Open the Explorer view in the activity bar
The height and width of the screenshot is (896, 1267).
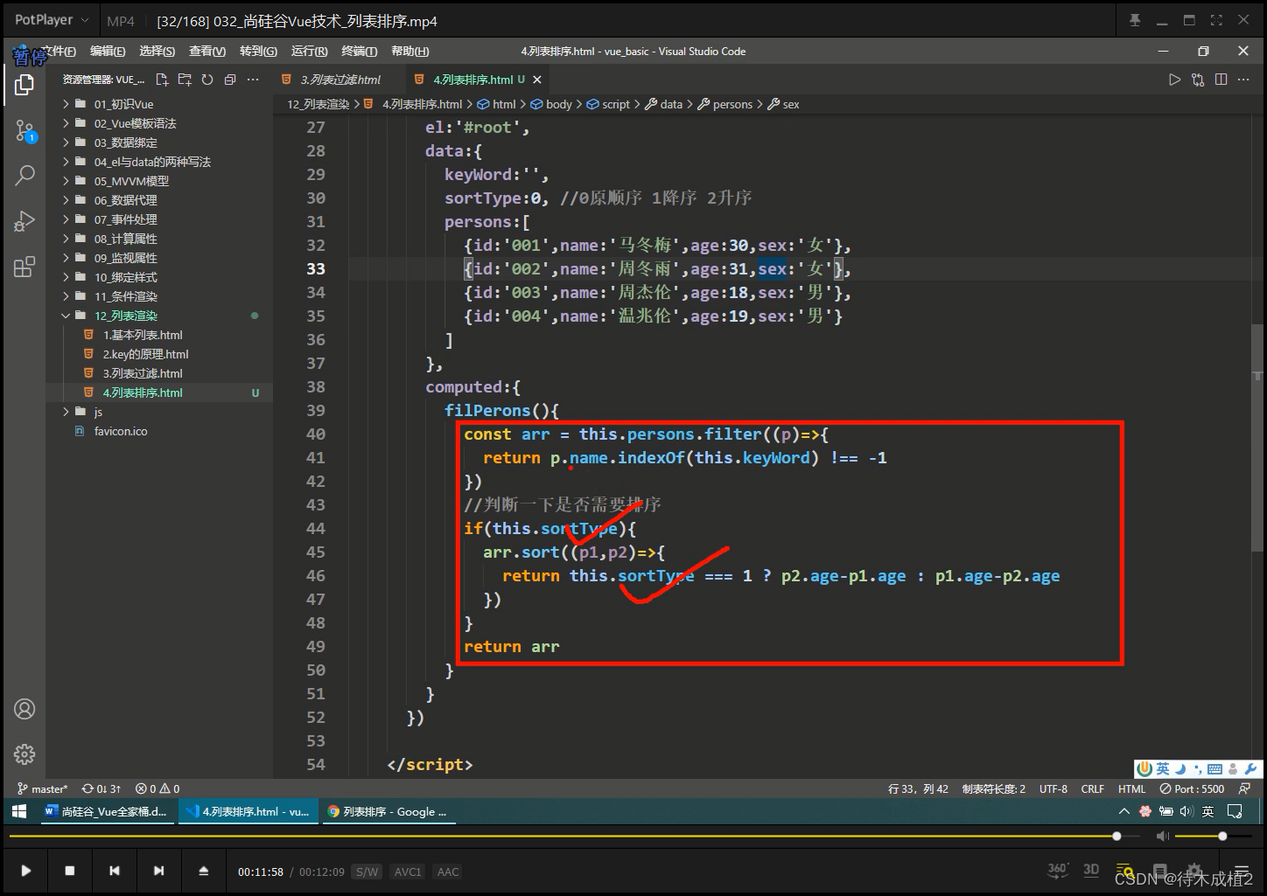[x=24, y=85]
